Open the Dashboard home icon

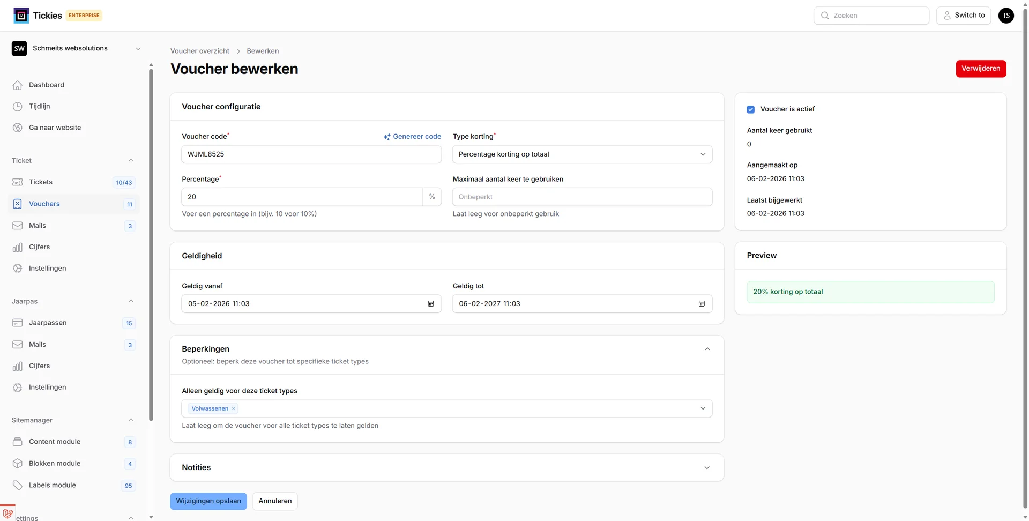(18, 85)
